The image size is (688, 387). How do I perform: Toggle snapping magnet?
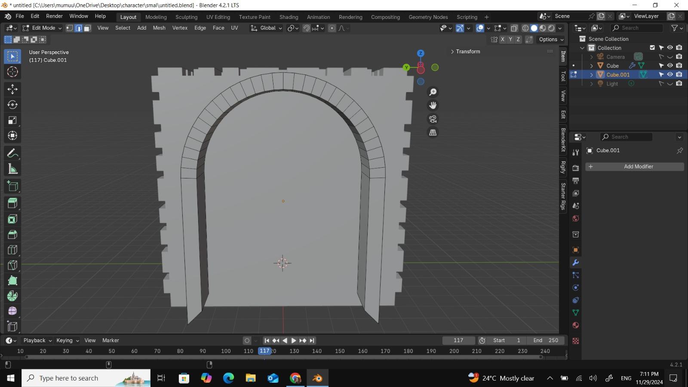pos(306,28)
